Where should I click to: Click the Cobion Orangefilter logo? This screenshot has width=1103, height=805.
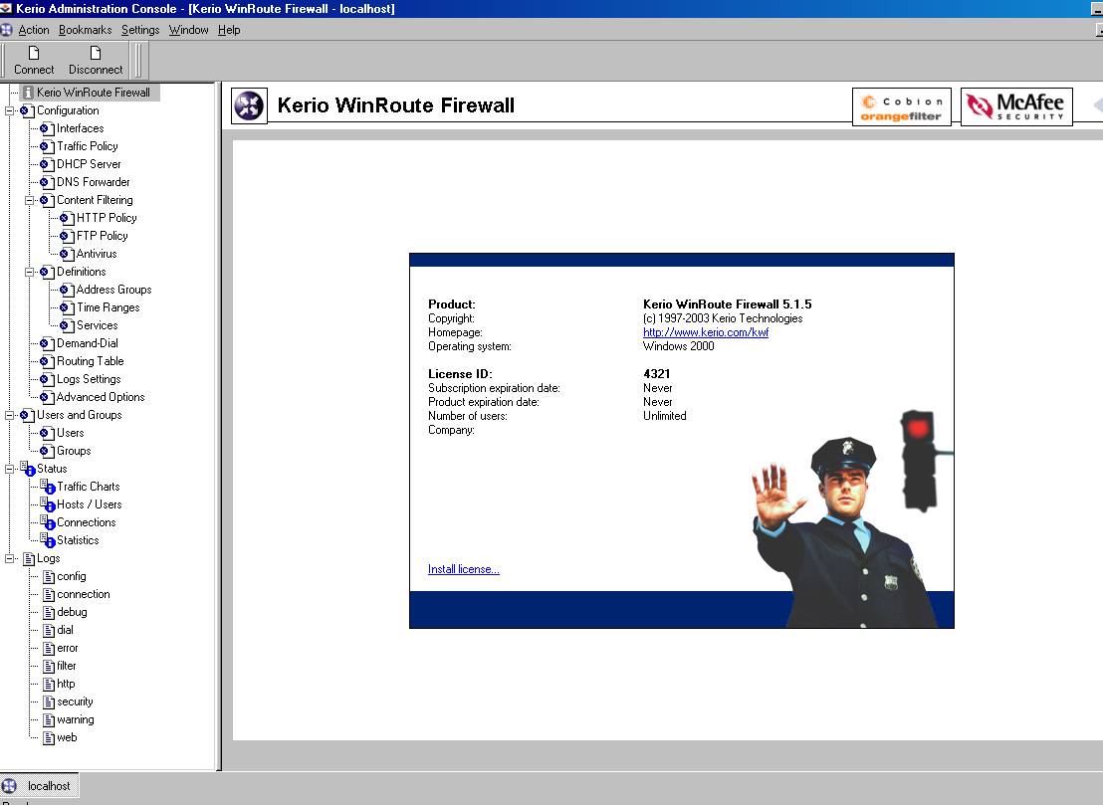coord(901,106)
